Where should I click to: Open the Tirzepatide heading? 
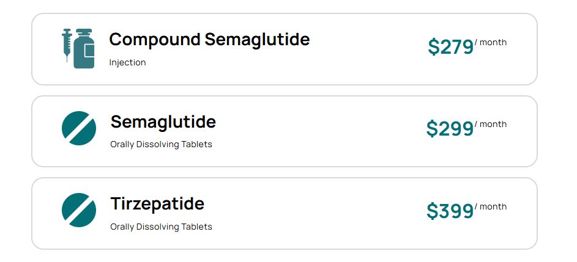click(x=157, y=203)
